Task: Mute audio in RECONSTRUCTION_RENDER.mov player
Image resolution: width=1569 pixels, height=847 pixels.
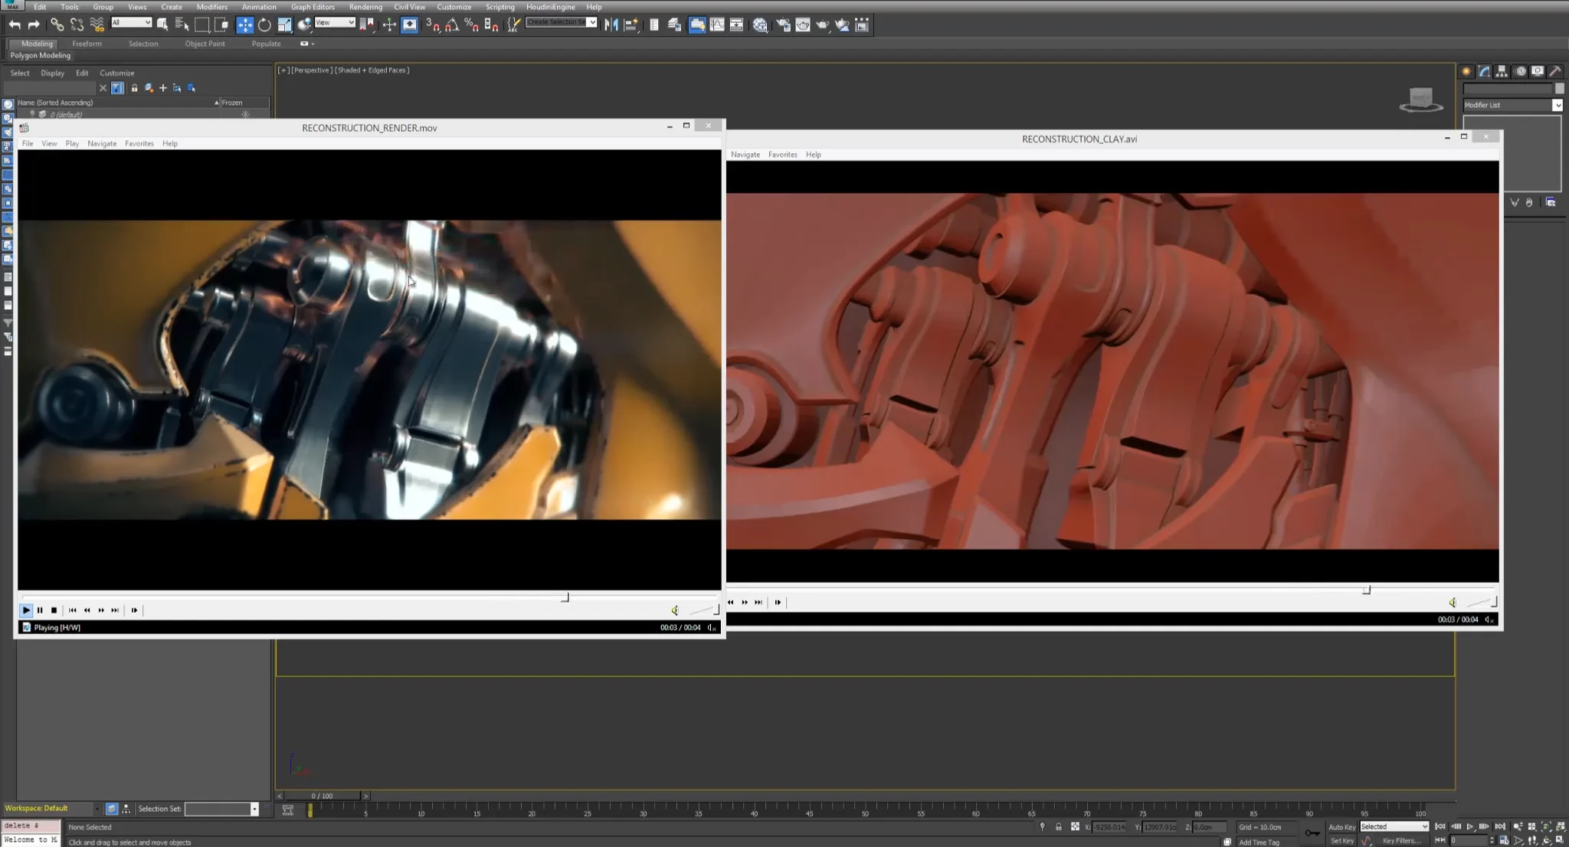Action: point(675,610)
